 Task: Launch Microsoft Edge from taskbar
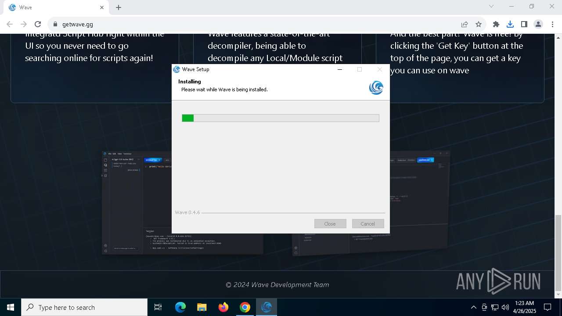pos(180,307)
